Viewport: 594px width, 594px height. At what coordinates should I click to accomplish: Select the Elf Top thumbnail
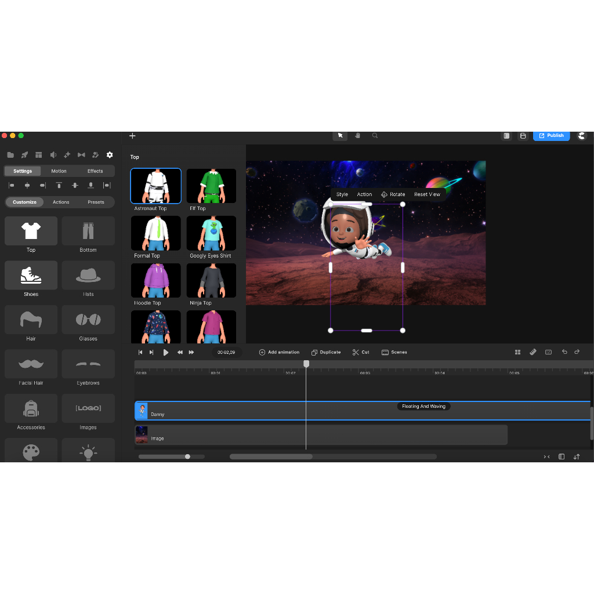(211, 186)
